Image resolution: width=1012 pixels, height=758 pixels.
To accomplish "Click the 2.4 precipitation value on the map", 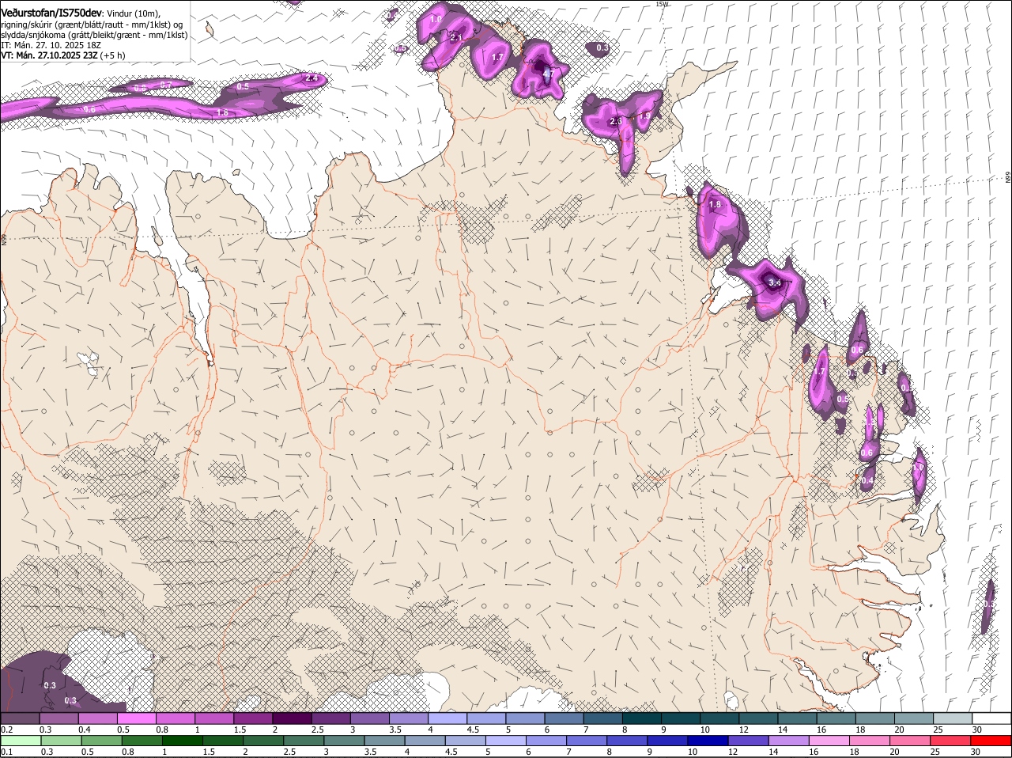I will (312, 78).
